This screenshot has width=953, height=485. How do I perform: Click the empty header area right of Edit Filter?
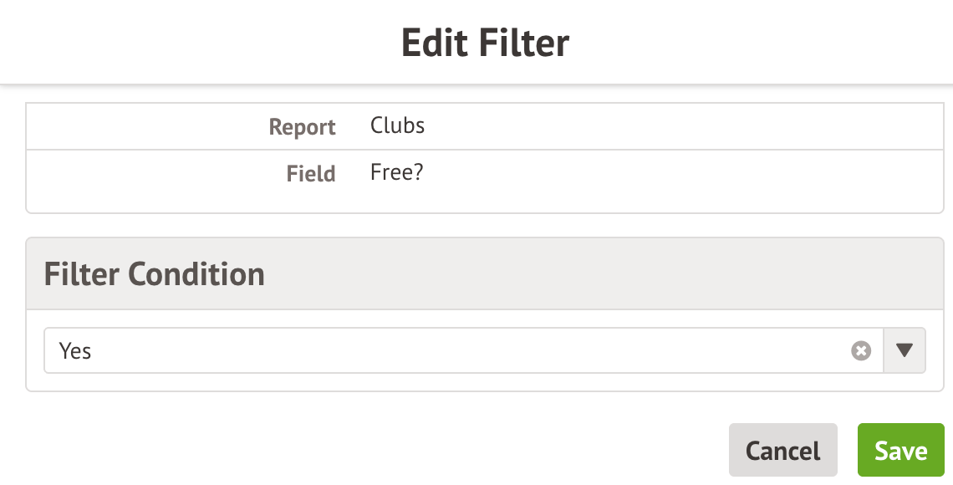[x=752, y=42]
